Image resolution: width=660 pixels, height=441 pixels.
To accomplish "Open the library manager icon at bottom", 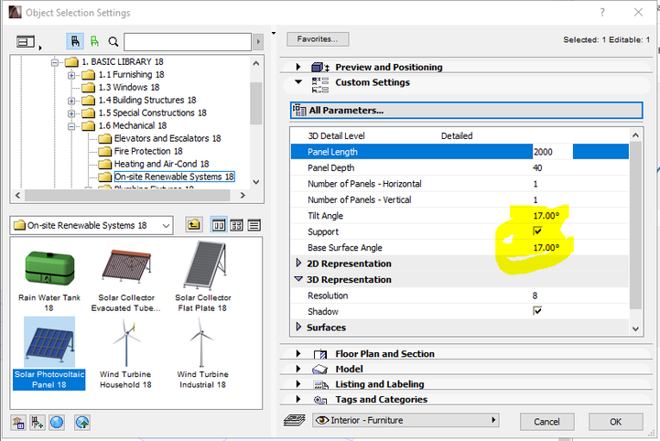I will (x=18, y=423).
